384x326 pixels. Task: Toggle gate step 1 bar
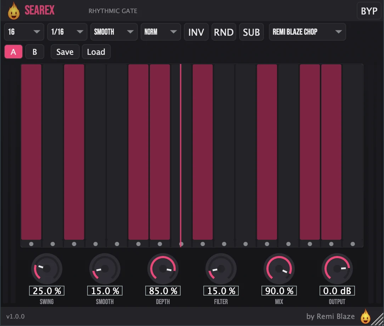(x=31, y=152)
